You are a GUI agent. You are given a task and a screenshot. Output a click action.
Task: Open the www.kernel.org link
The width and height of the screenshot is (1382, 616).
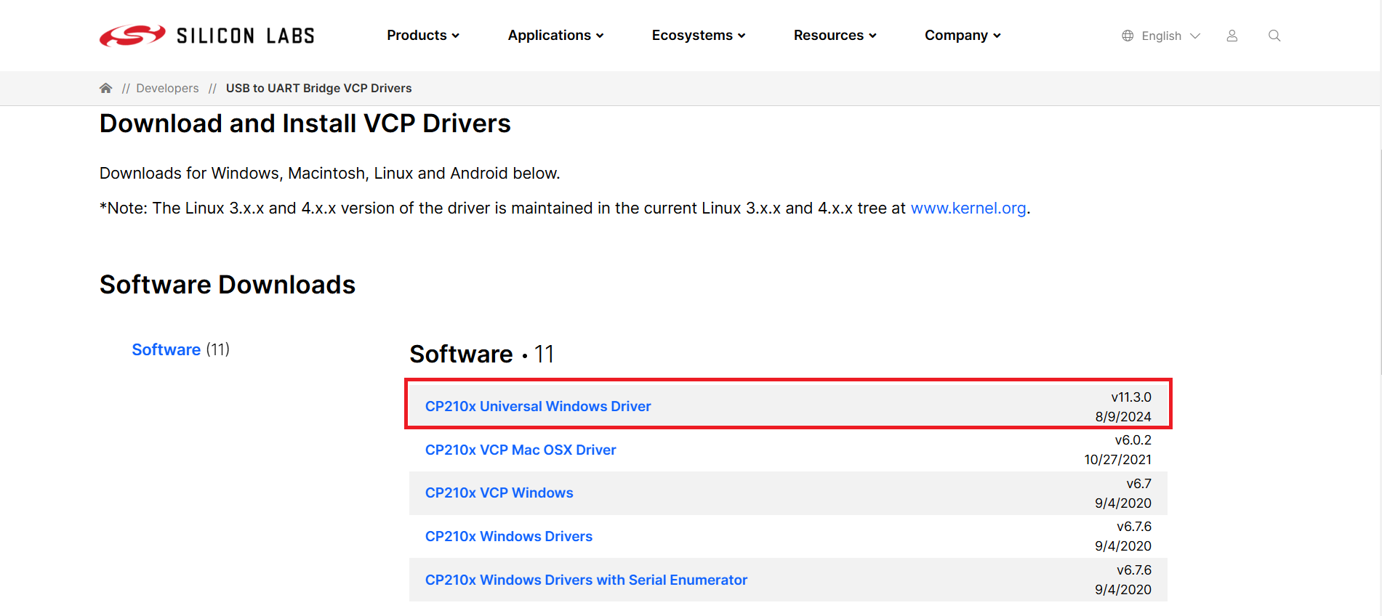[x=968, y=208]
